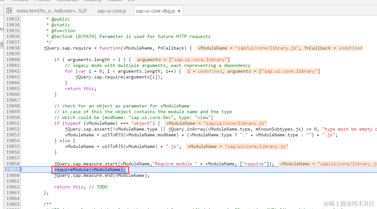The image size is (377, 209).
Task: Toggle breakpoint on highlighted line 19059
Action: (13, 169)
